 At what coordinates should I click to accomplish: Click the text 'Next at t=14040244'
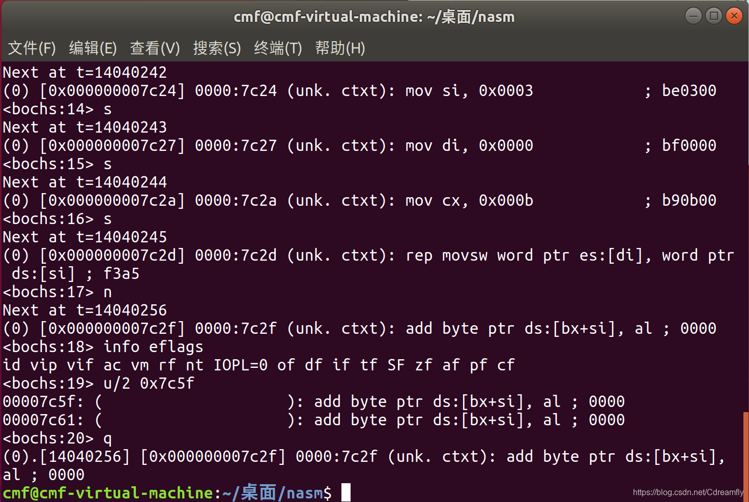[85, 182]
